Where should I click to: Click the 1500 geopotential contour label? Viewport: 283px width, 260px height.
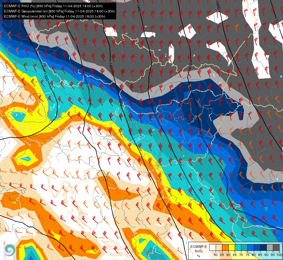click(x=46, y=77)
